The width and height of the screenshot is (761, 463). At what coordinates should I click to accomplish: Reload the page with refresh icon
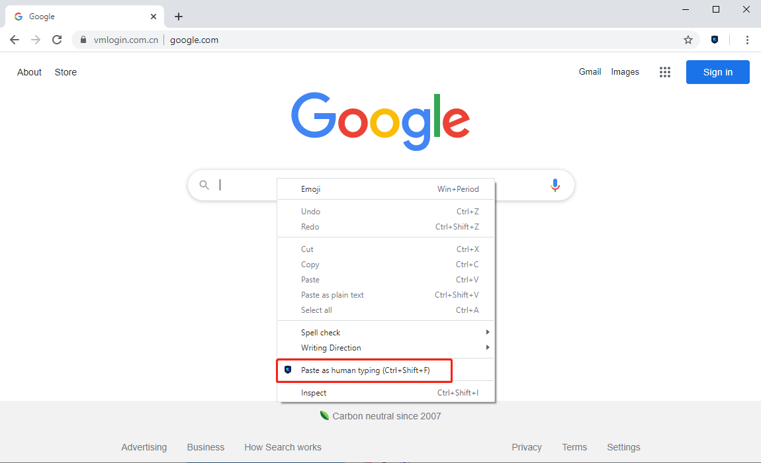coord(57,40)
